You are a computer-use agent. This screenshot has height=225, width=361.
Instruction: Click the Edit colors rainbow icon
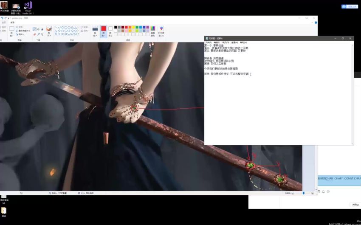tap(152, 29)
